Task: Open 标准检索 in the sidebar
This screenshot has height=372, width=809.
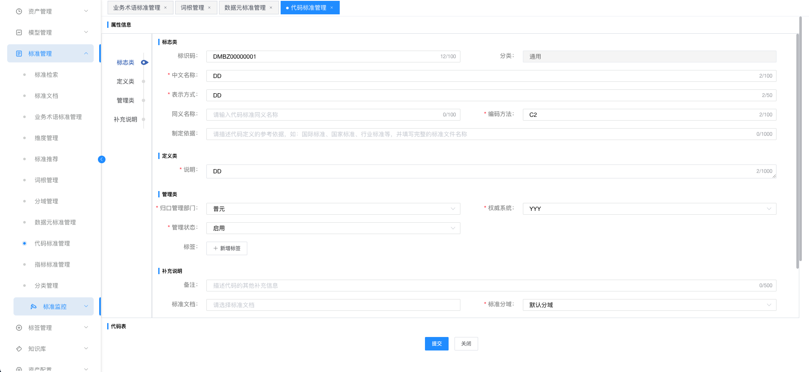Action: point(46,75)
